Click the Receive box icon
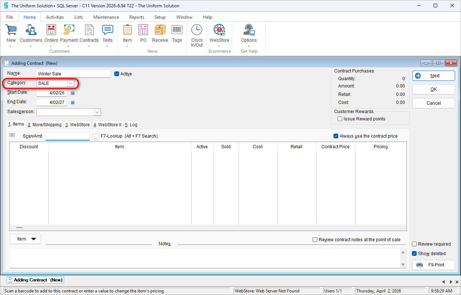Screen dimensions: 461x295 click(x=160, y=30)
